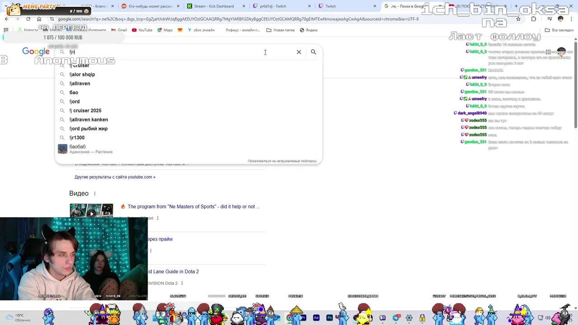Open the Новости bookmark
578x325 pixels.
28,30
